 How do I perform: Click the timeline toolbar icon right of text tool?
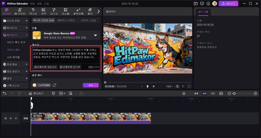70,94
